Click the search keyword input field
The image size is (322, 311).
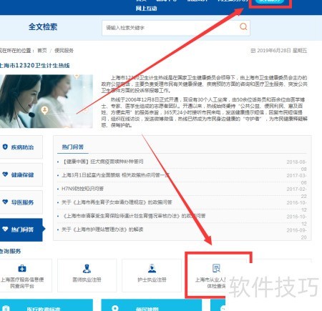pyautogui.click(x=176, y=28)
